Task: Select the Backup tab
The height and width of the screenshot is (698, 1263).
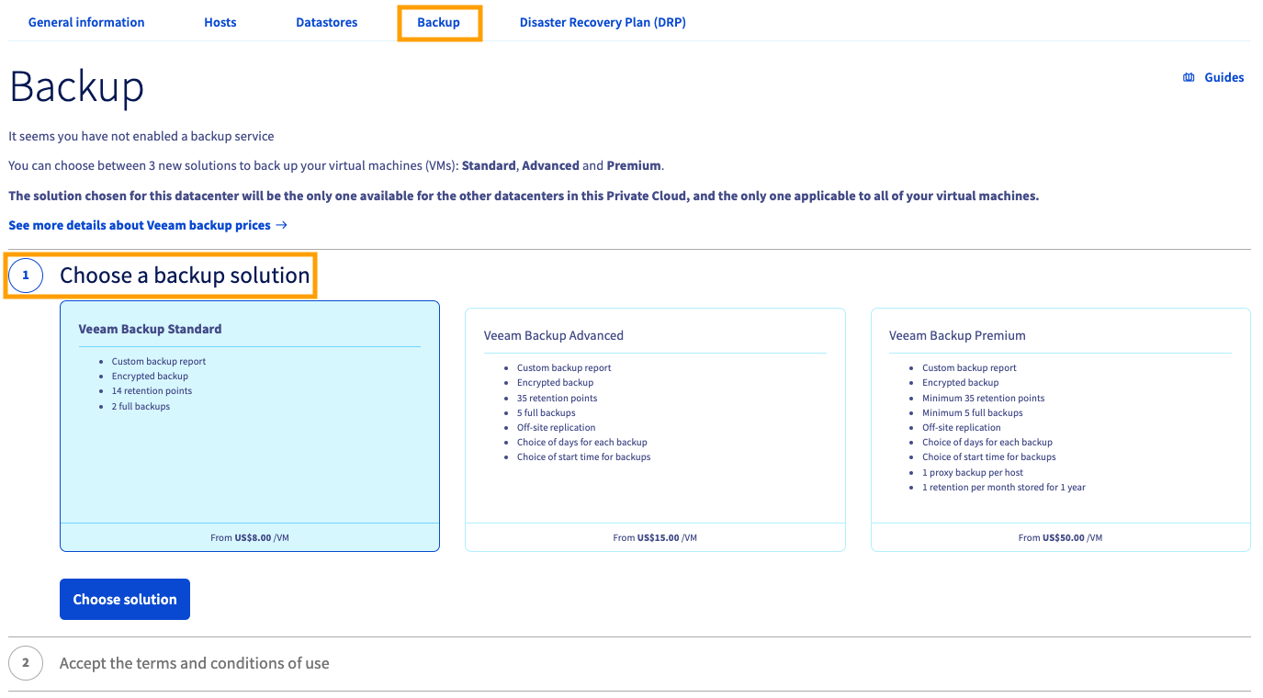Action: click(439, 22)
